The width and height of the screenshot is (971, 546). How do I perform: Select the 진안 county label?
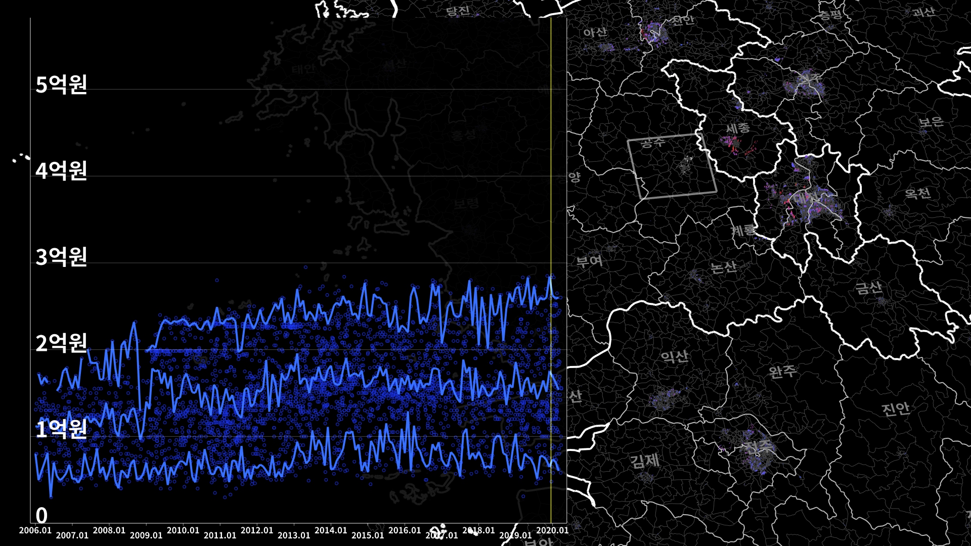click(x=895, y=408)
